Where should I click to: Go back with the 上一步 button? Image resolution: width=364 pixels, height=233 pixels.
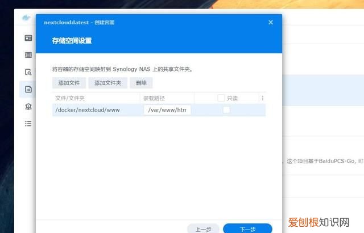coord(203,228)
